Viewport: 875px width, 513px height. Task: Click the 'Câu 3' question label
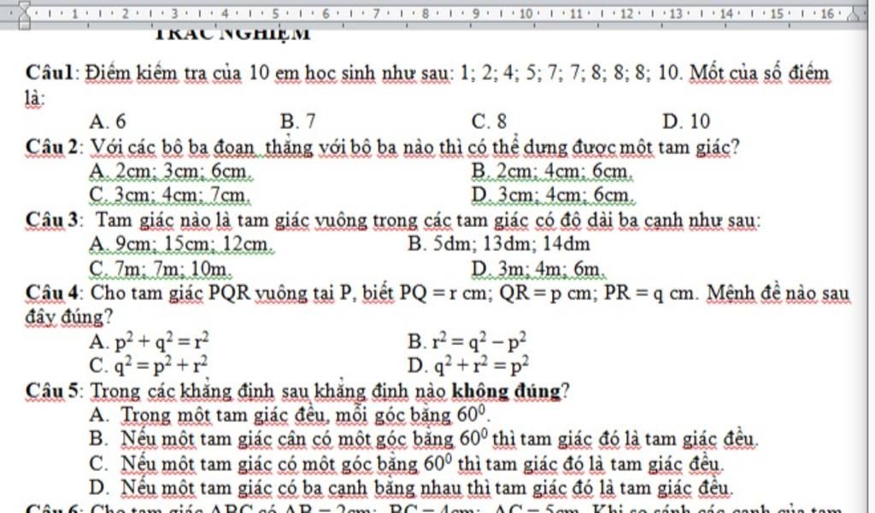(x=54, y=220)
